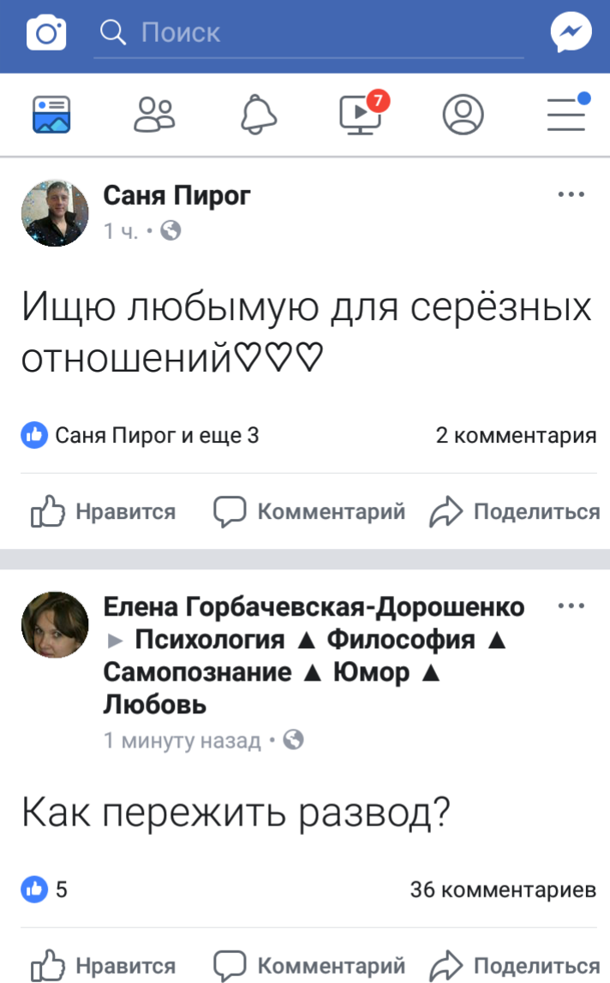Open the camera icon in header
610x983 pixels.
coord(46,33)
